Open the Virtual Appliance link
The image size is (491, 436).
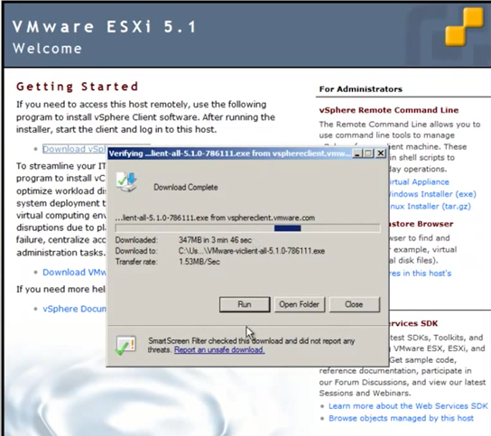(419, 182)
